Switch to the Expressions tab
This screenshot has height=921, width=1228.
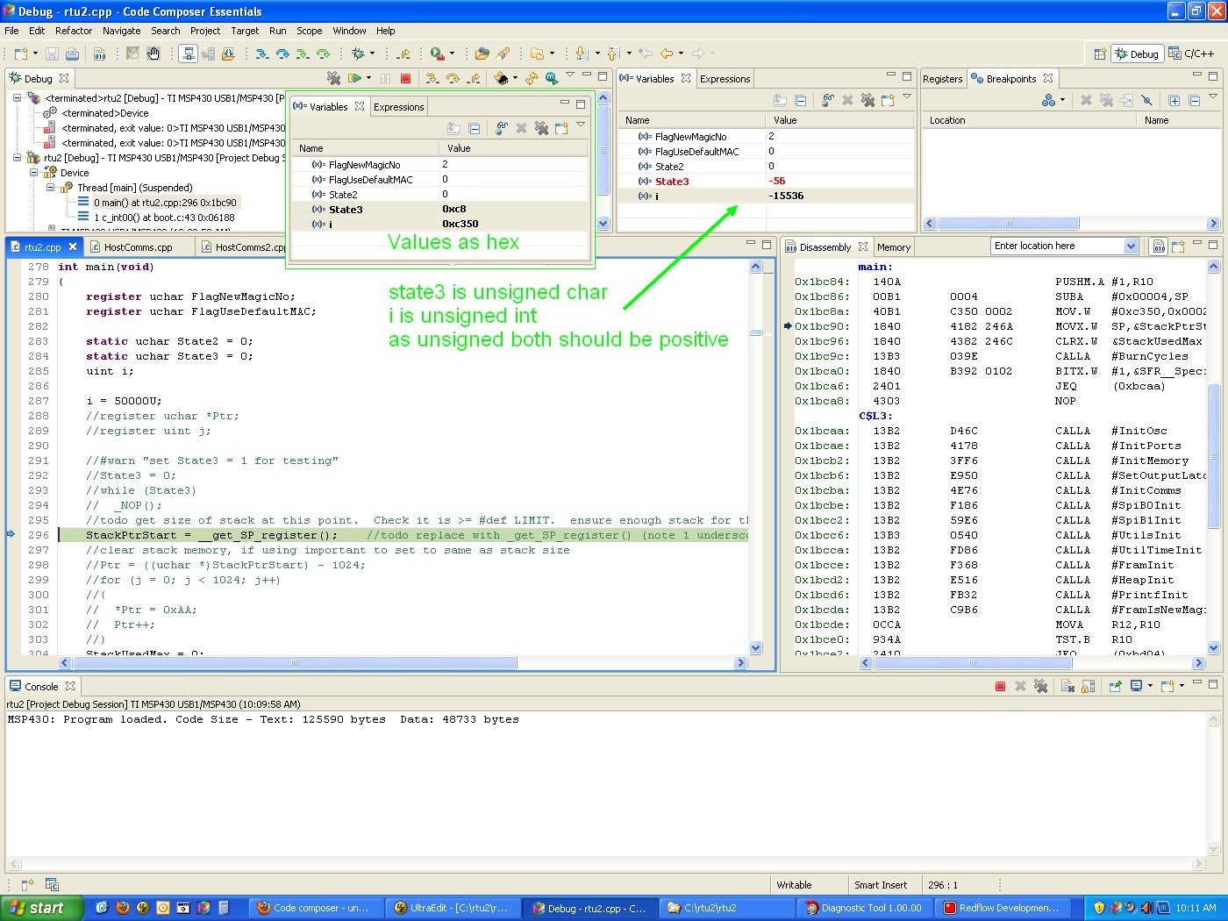[x=725, y=78]
